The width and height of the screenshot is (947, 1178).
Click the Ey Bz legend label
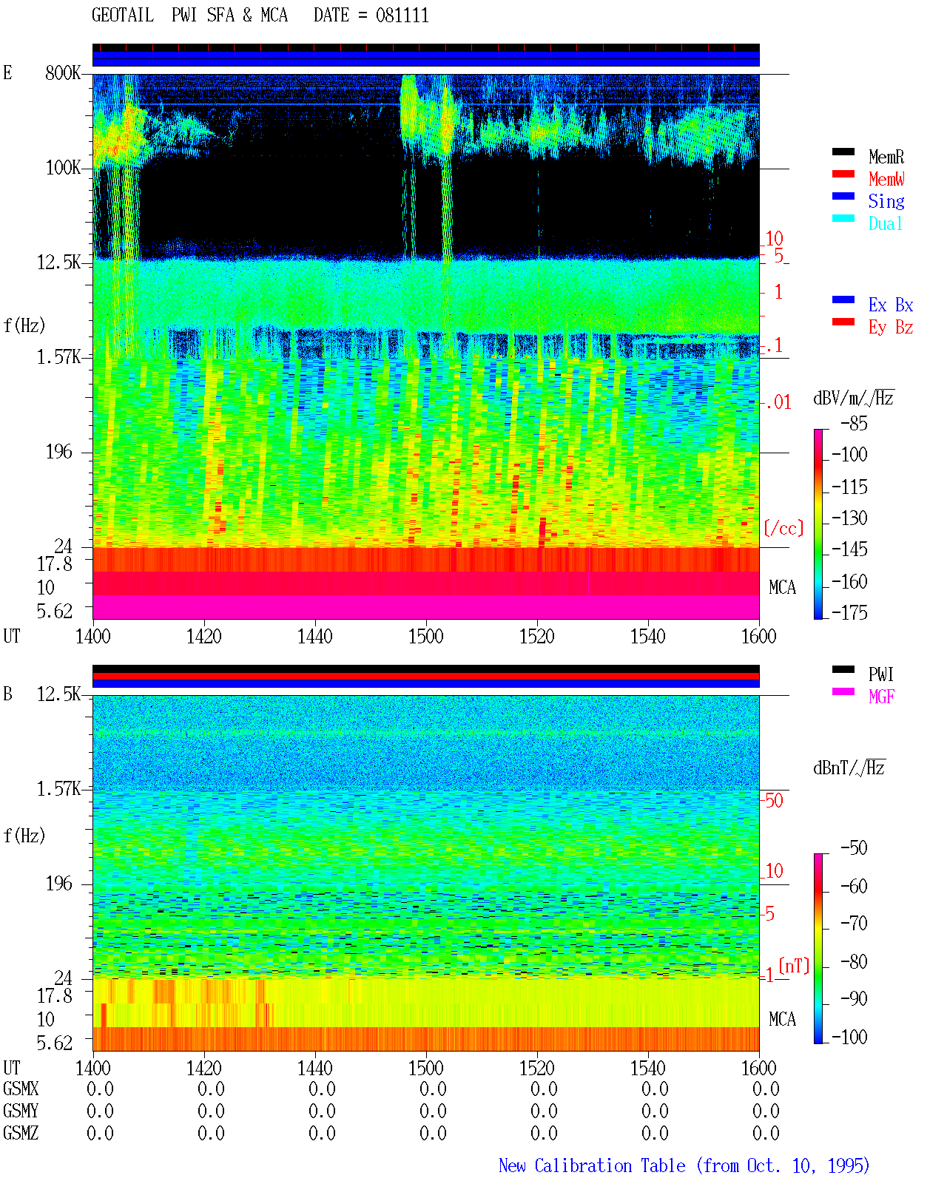[x=891, y=327]
